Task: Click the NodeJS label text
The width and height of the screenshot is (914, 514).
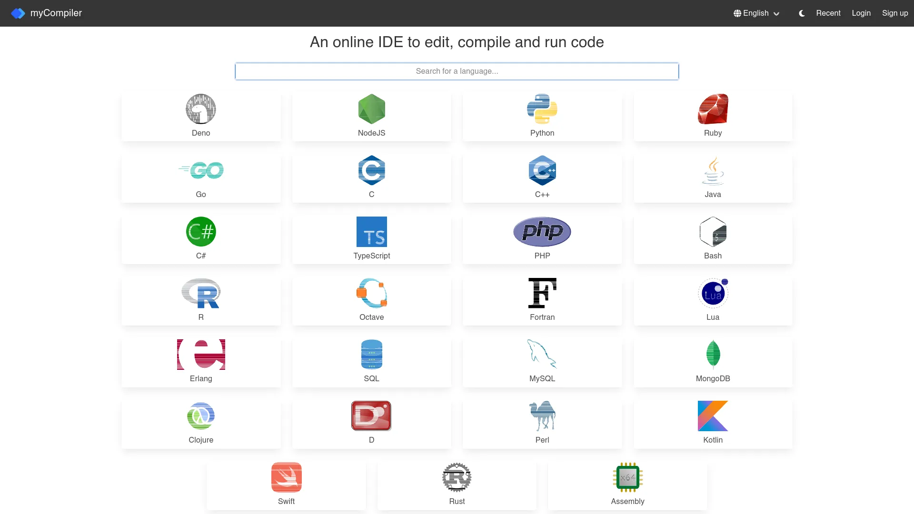Action: 372,133
